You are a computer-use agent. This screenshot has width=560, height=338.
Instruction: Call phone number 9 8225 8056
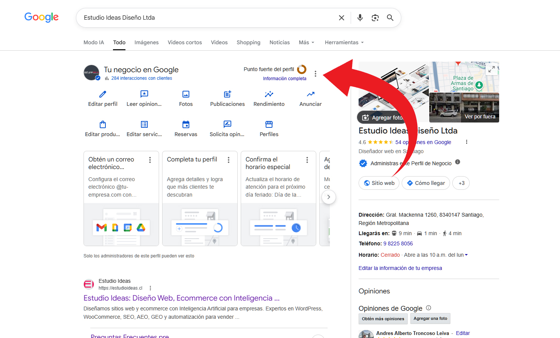click(398, 243)
